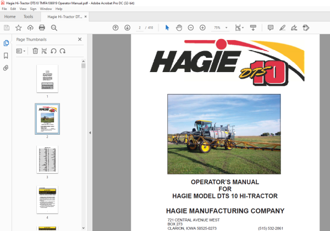
Task: Close the Page Thumbnails panel
Action: 80,40
